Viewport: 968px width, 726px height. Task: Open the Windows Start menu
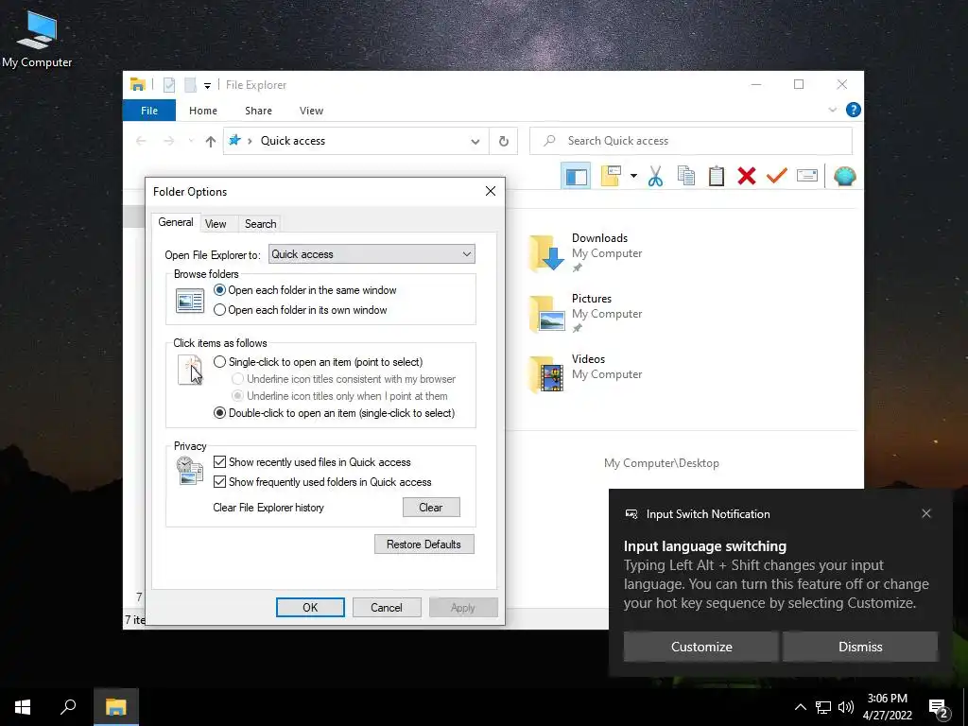(23, 707)
